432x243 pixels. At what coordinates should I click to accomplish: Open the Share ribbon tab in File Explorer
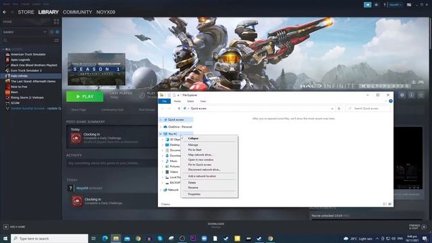pyautogui.click(x=190, y=101)
